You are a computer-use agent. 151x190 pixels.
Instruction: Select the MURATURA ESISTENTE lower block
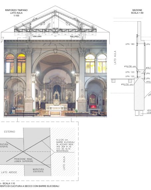click(x=38, y=170)
